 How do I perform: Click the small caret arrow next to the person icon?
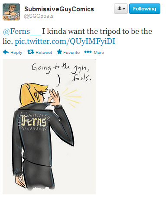pyautogui.click(x=124, y=9)
